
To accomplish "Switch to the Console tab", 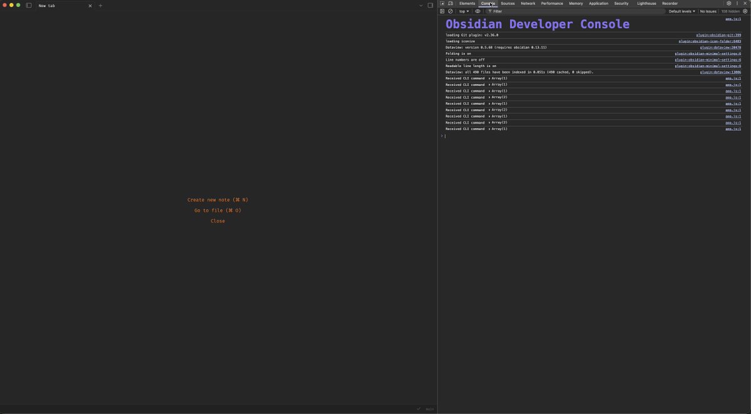I will [x=488, y=3].
